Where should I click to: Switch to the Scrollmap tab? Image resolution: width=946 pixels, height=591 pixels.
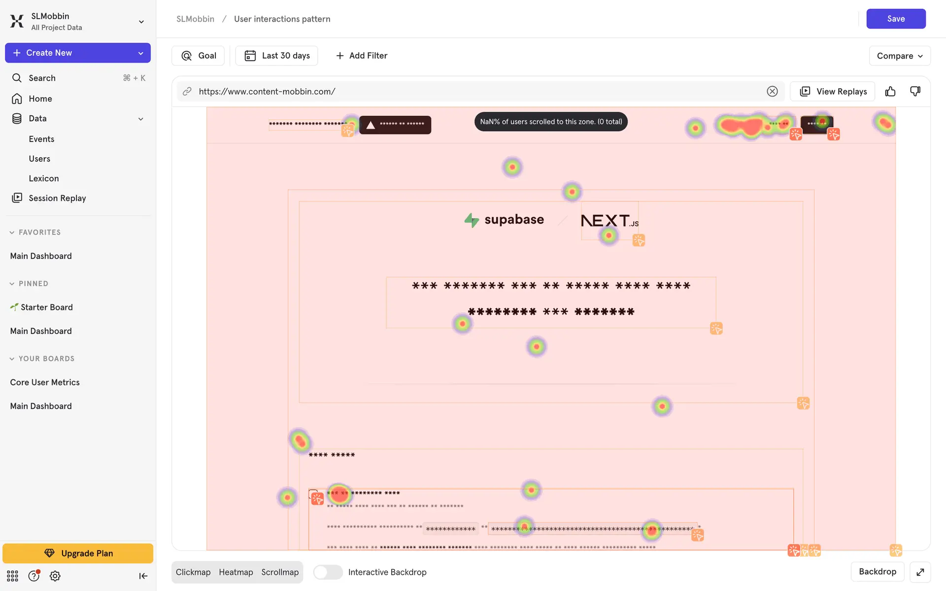click(280, 572)
